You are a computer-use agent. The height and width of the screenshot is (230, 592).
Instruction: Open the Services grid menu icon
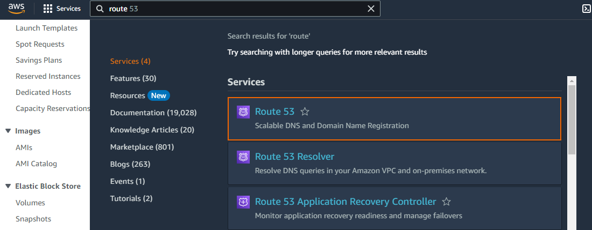click(48, 9)
